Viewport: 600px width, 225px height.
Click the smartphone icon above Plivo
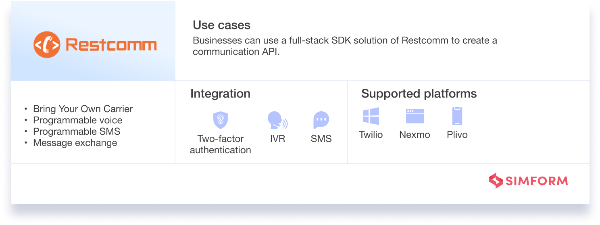pos(457,116)
